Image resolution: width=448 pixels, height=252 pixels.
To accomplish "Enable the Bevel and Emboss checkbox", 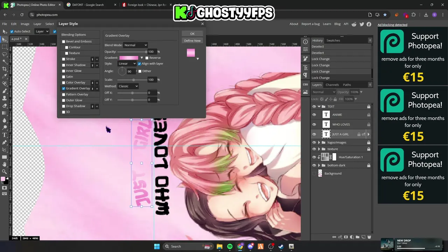I will click(63, 41).
